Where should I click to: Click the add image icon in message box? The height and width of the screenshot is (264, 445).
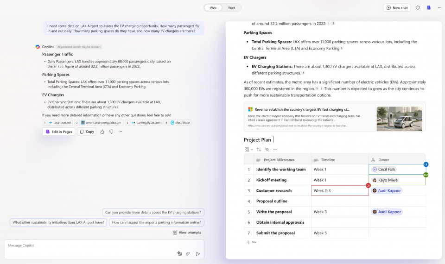click(179, 254)
